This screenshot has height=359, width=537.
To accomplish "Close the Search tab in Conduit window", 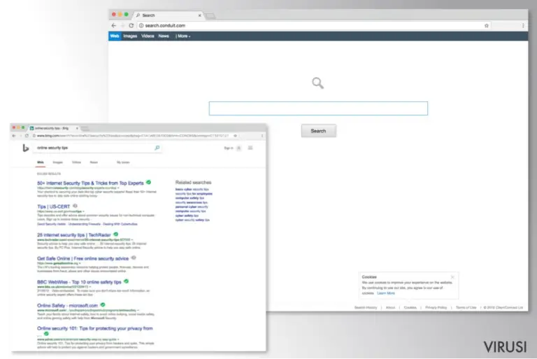I will (x=200, y=15).
